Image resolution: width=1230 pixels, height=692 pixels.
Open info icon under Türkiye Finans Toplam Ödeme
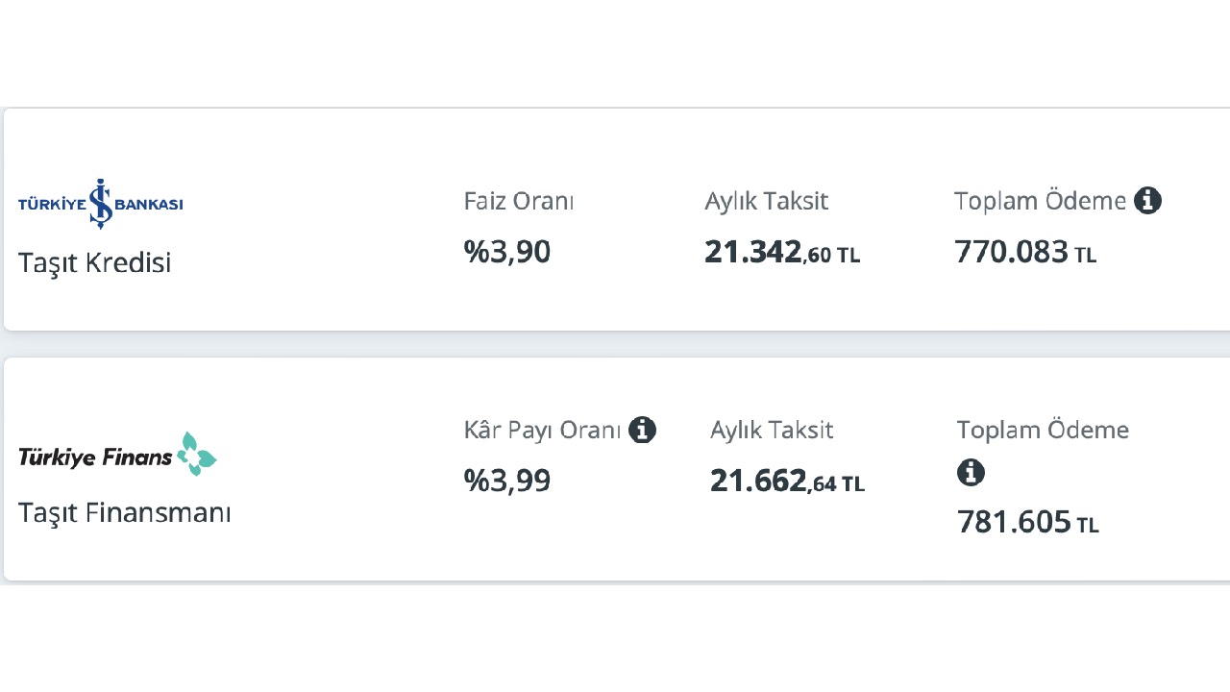[x=972, y=472]
